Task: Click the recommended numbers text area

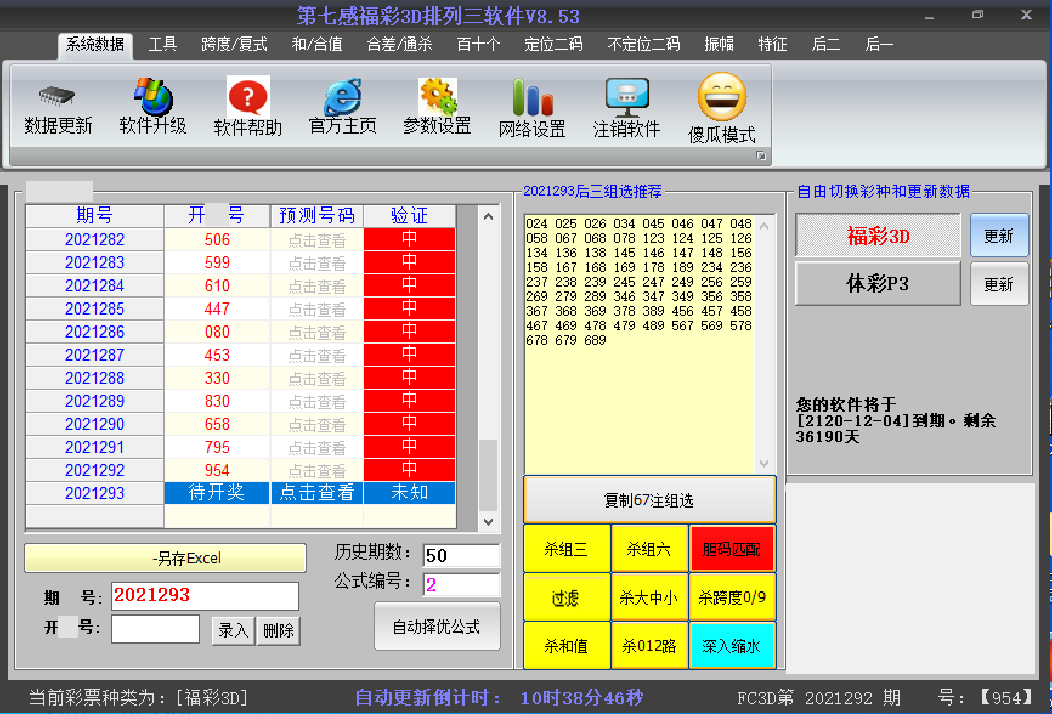Action: click(x=640, y=344)
